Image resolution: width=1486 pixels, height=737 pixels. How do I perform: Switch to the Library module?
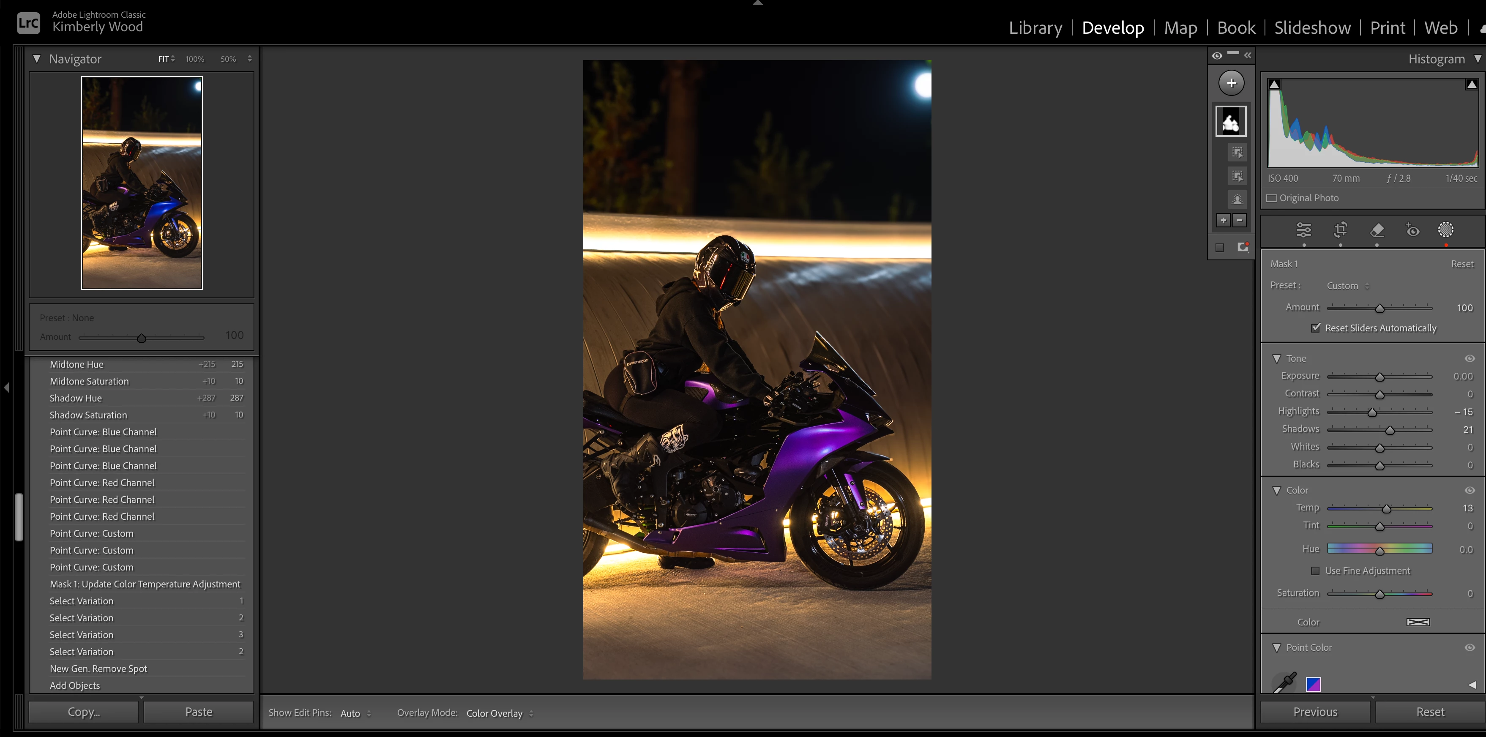(x=1035, y=28)
